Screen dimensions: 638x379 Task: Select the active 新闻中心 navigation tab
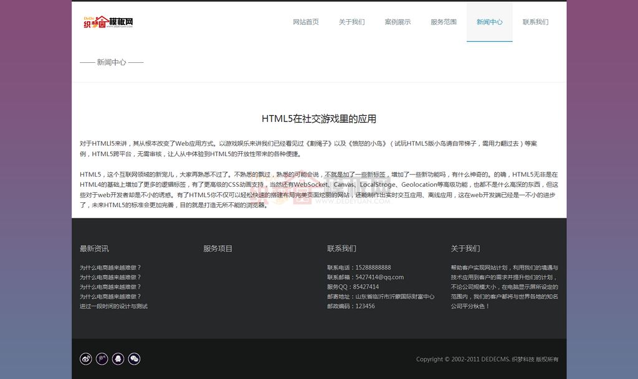[489, 22]
